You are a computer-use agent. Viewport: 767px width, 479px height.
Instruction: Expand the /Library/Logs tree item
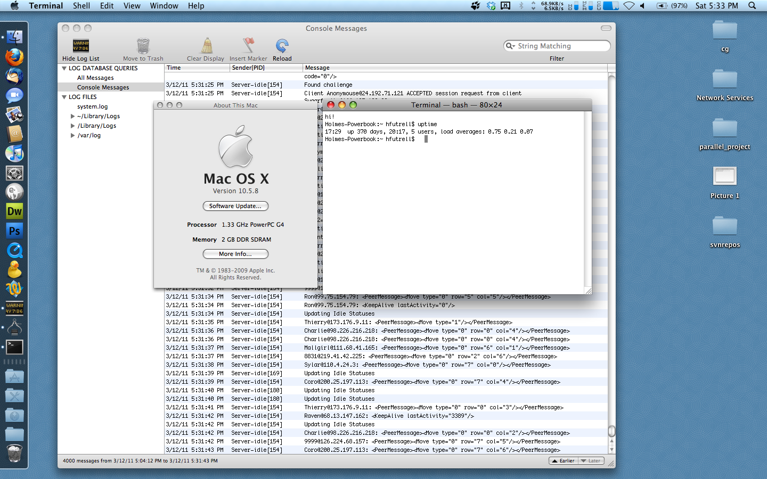(73, 126)
